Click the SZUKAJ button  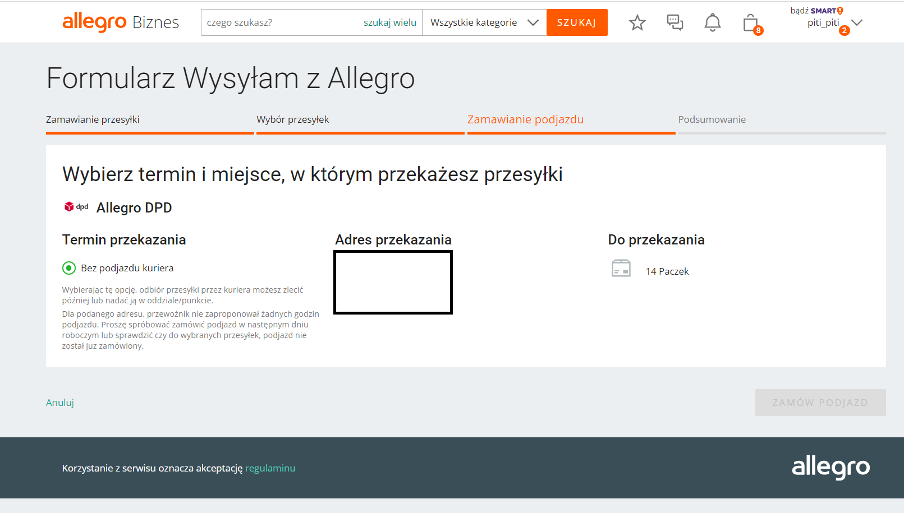(577, 22)
